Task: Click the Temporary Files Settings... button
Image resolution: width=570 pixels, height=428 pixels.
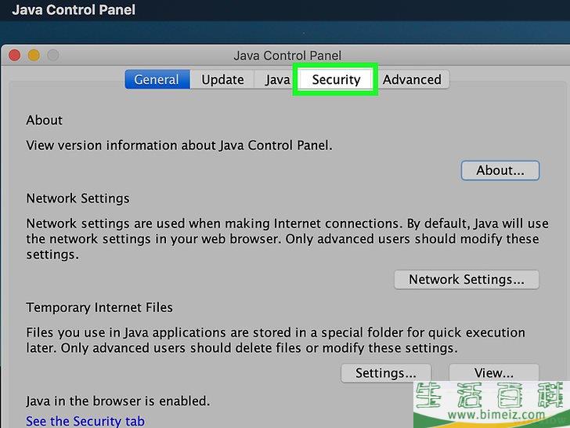Action: click(386, 373)
